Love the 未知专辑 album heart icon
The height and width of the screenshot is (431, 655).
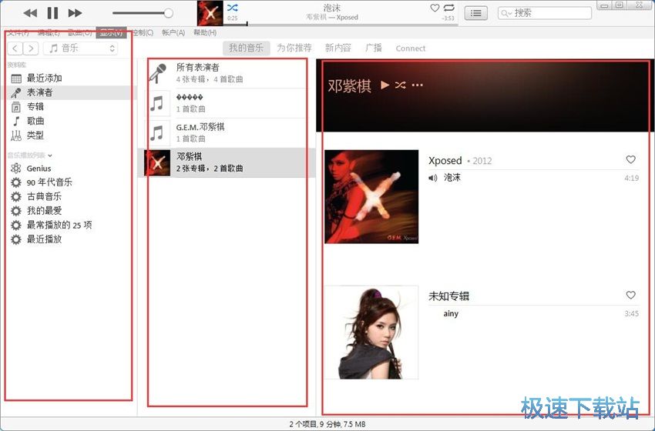(631, 295)
